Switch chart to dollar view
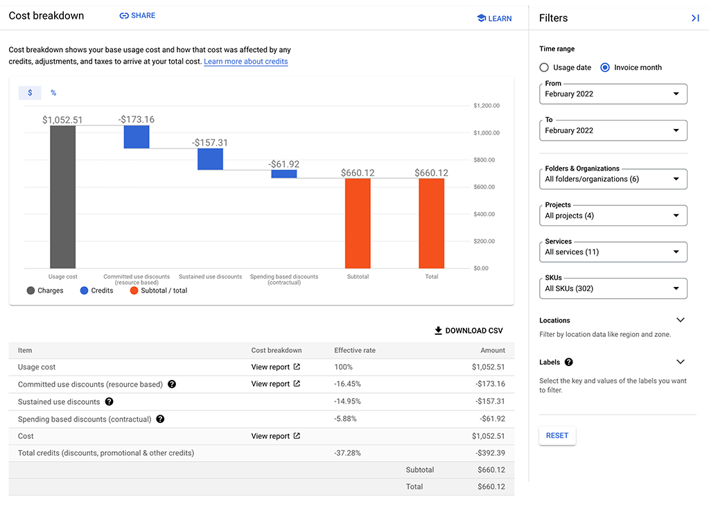The width and height of the screenshot is (709, 520). coord(30,93)
